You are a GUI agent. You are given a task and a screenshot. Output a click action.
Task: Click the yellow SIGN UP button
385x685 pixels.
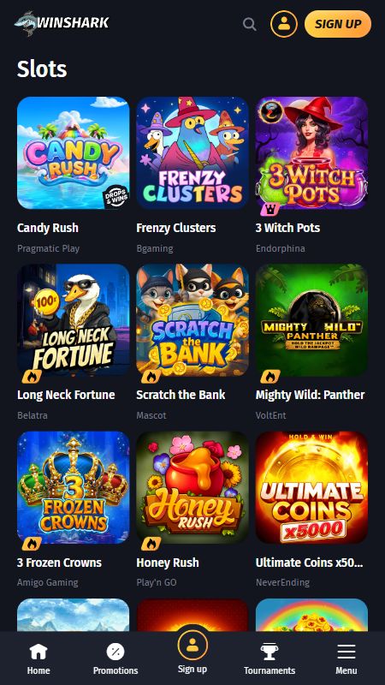click(x=338, y=24)
